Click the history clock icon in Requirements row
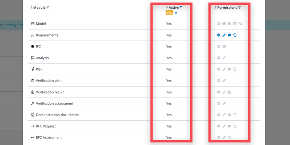 [235, 35]
